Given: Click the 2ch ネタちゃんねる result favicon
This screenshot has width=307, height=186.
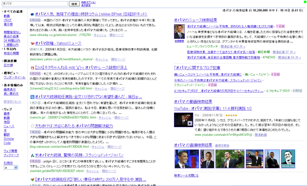Looking at the screenshot, I should (x=33, y=68).
